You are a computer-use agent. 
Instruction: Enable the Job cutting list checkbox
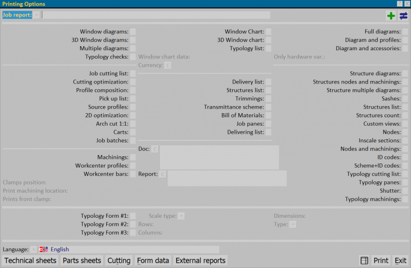[x=133, y=73]
